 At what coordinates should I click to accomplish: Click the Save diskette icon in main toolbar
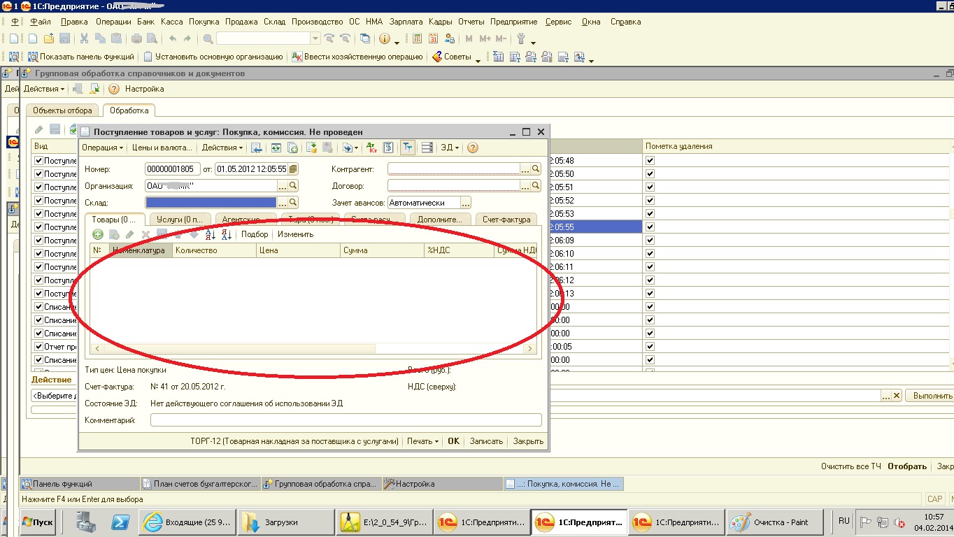click(64, 38)
